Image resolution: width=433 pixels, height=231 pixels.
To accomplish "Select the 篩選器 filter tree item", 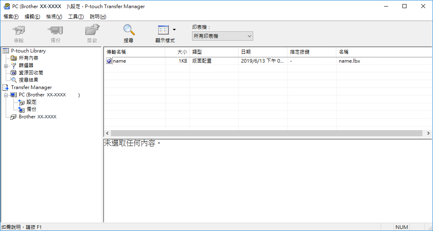I will (26, 65).
